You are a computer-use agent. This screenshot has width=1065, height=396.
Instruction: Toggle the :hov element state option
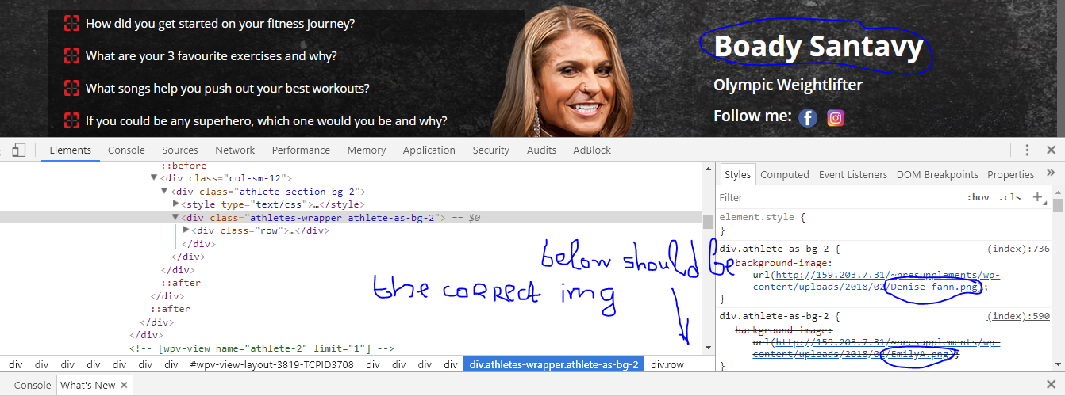978,197
